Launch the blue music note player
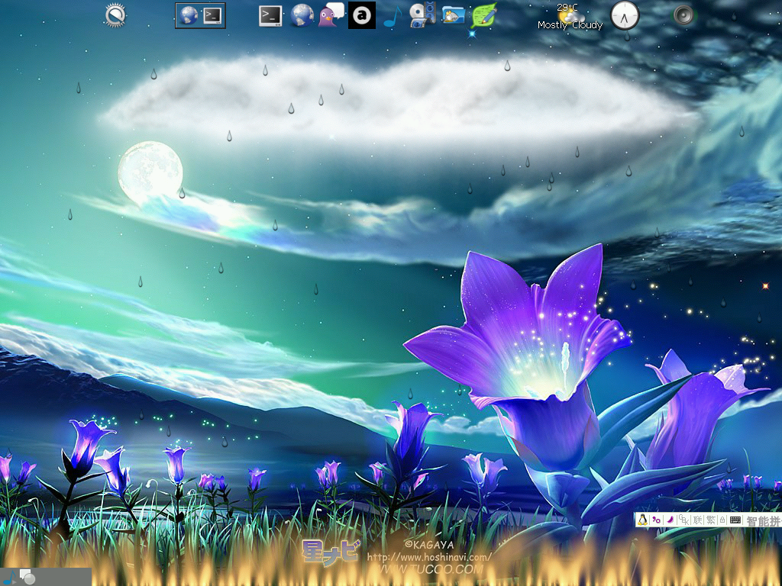Image resolution: width=782 pixels, height=586 pixels. (393, 16)
